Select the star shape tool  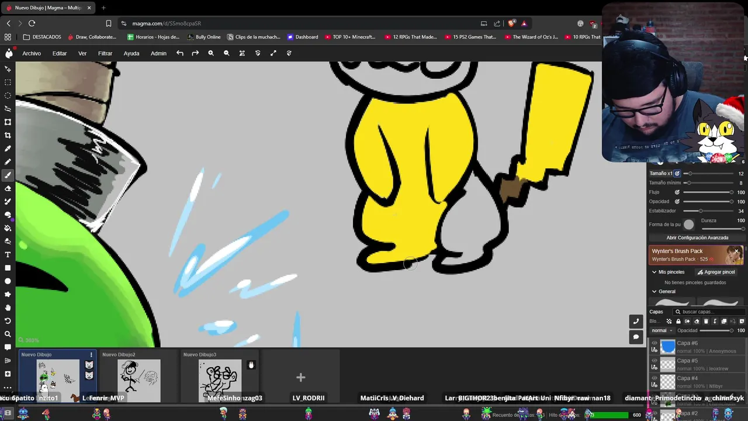8,294
